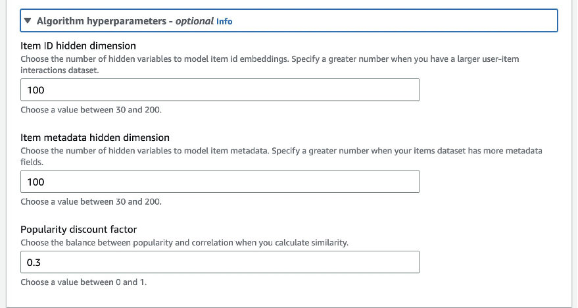
Task: Click the Item metadata hidden dimension label
Action: 95,138
